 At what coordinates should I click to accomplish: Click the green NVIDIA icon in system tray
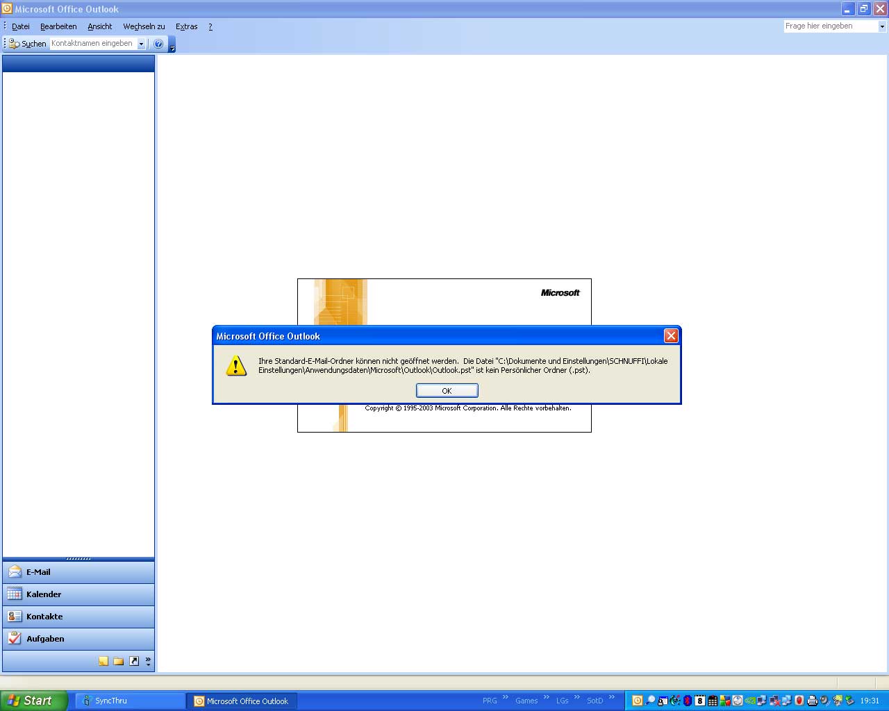(750, 701)
